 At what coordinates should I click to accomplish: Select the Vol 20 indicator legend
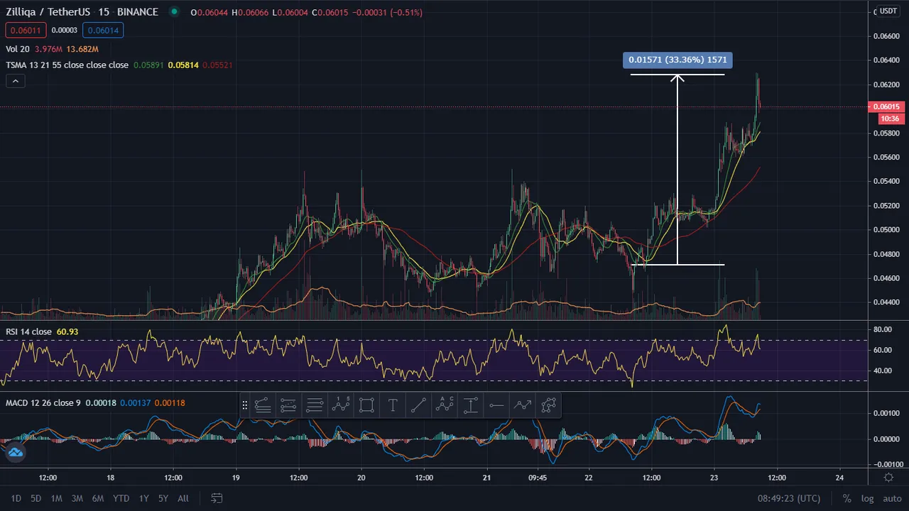click(x=19, y=49)
